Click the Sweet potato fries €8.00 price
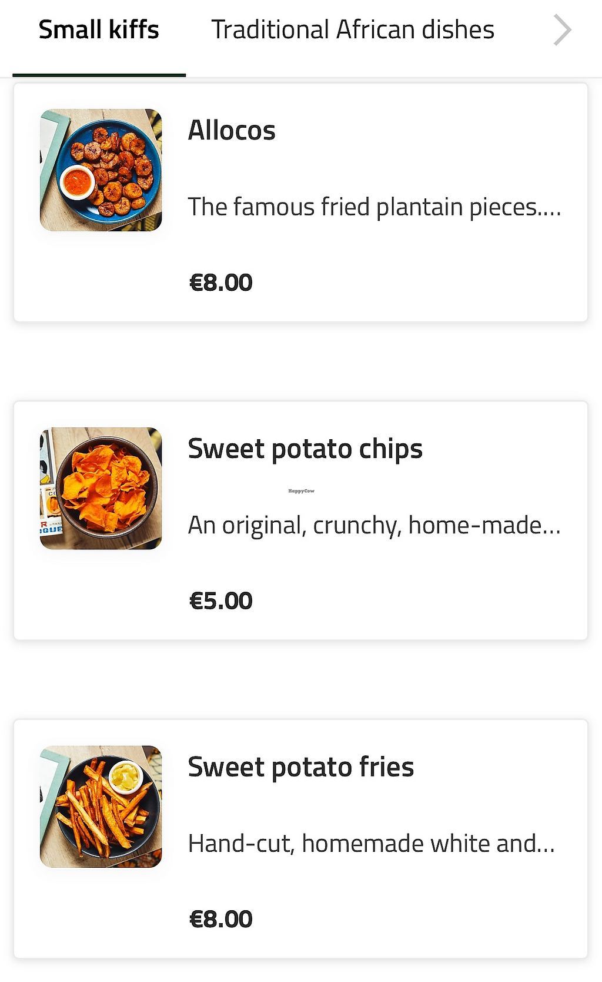 click(x=220, y=919)
